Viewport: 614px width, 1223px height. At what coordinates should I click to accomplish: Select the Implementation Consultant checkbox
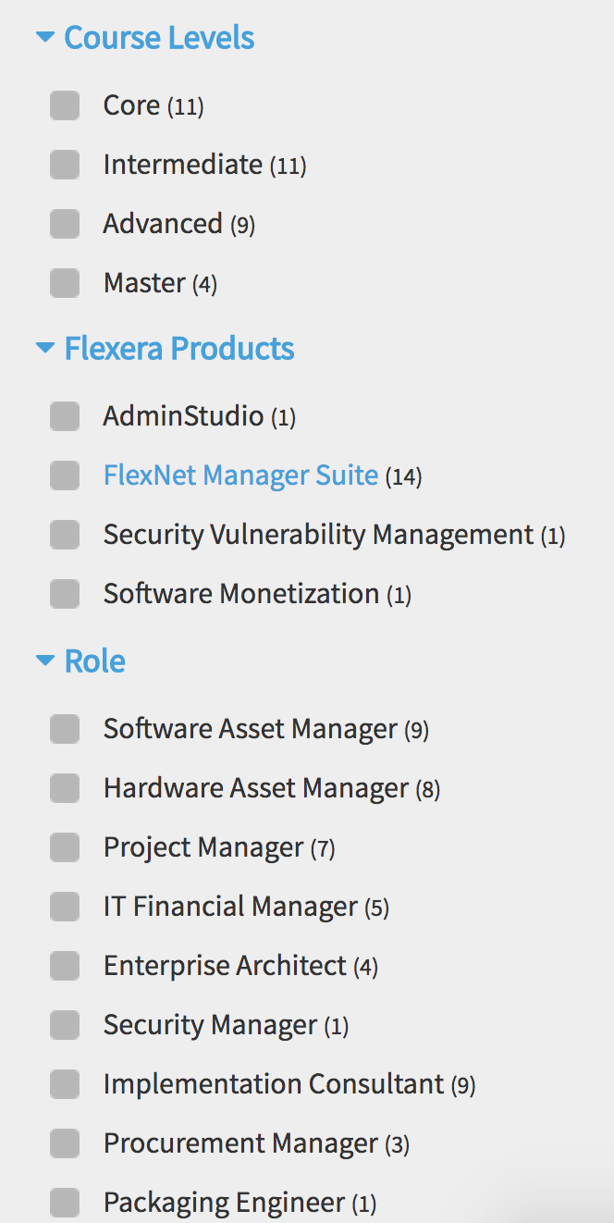65,1084
